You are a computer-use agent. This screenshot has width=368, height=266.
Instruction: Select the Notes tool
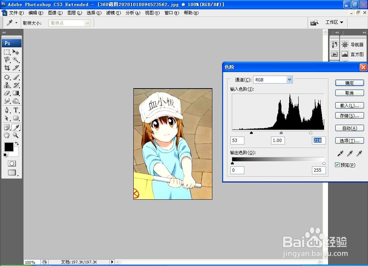tap(7, 127)
